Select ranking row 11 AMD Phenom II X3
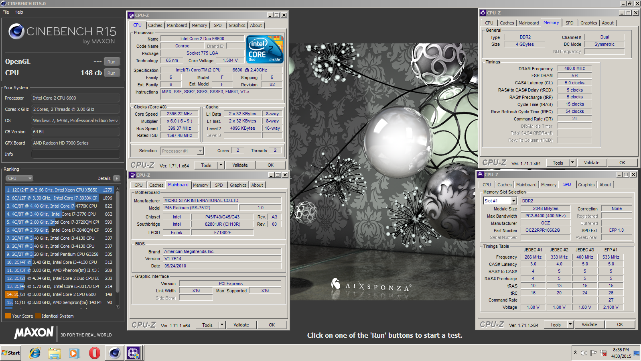The width and height of the screenshot is (641, 361). [60, 270]
